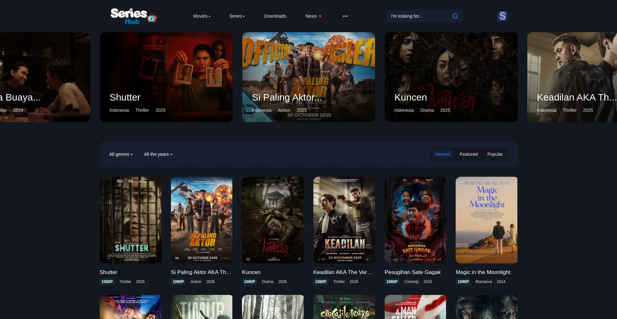Click Indonesia label on the Shutter banner

(119, 110)
